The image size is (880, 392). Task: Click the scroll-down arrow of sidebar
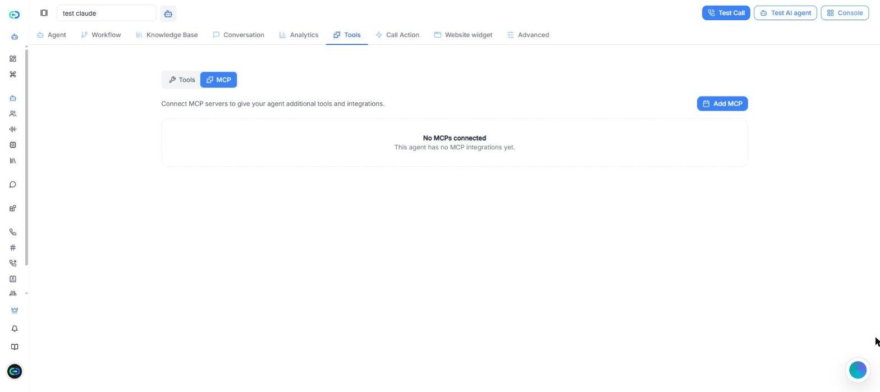point(26,294)
